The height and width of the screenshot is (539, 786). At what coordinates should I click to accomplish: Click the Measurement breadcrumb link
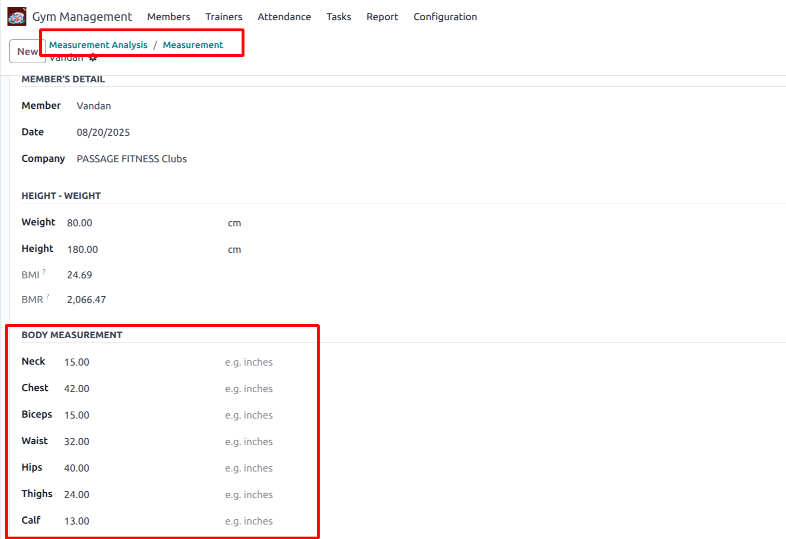coord(193,45)
